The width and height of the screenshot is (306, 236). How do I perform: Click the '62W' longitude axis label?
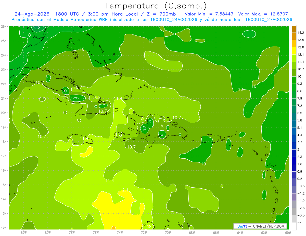264,232
